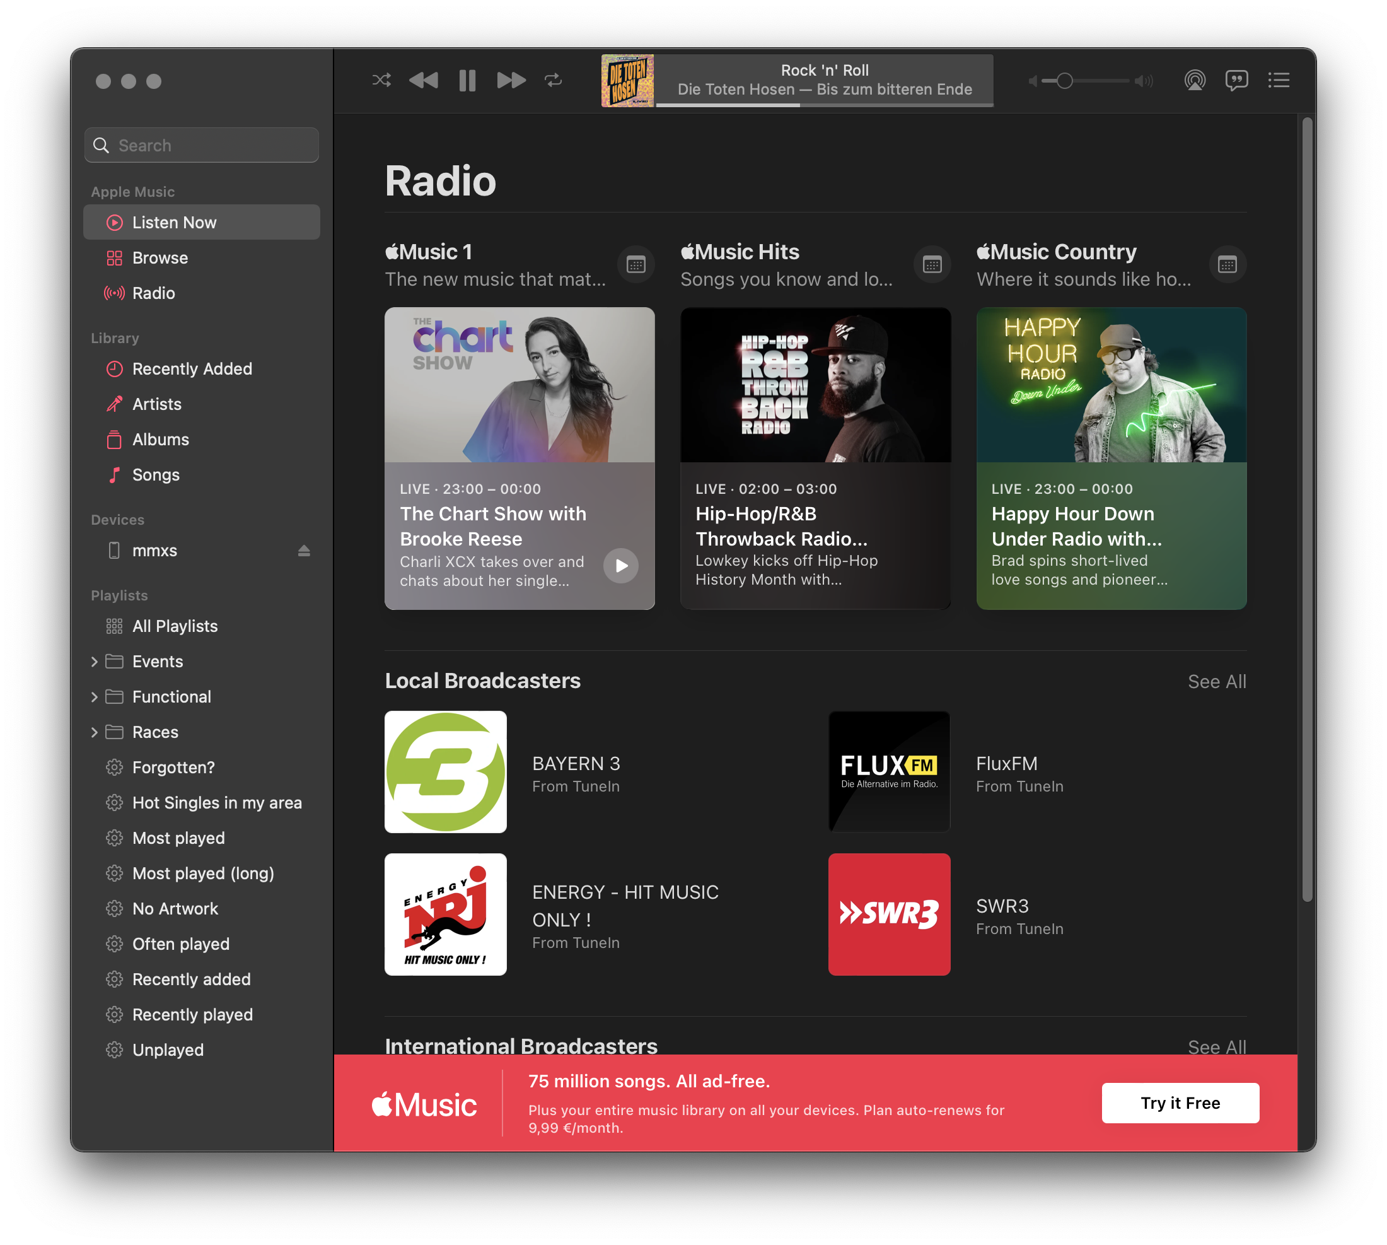Expand the Functional playlist folder
1387x1245 pixels.
pos(95,697)
